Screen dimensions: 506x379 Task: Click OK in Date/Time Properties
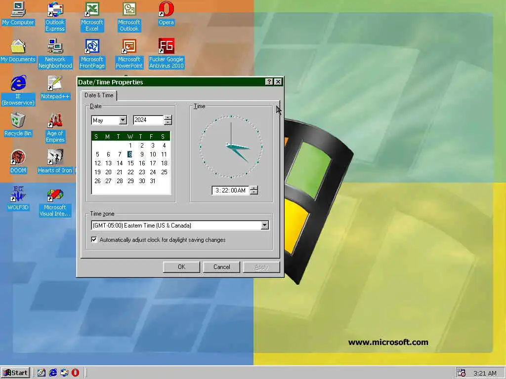[181, 267]
